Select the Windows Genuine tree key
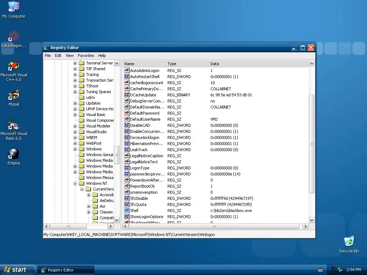367x275 pixels. click(100, 155)
